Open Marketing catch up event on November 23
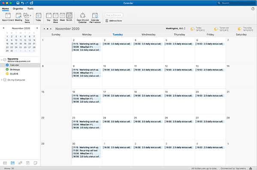This screenshot has height=170, width=257. [87, 122]
